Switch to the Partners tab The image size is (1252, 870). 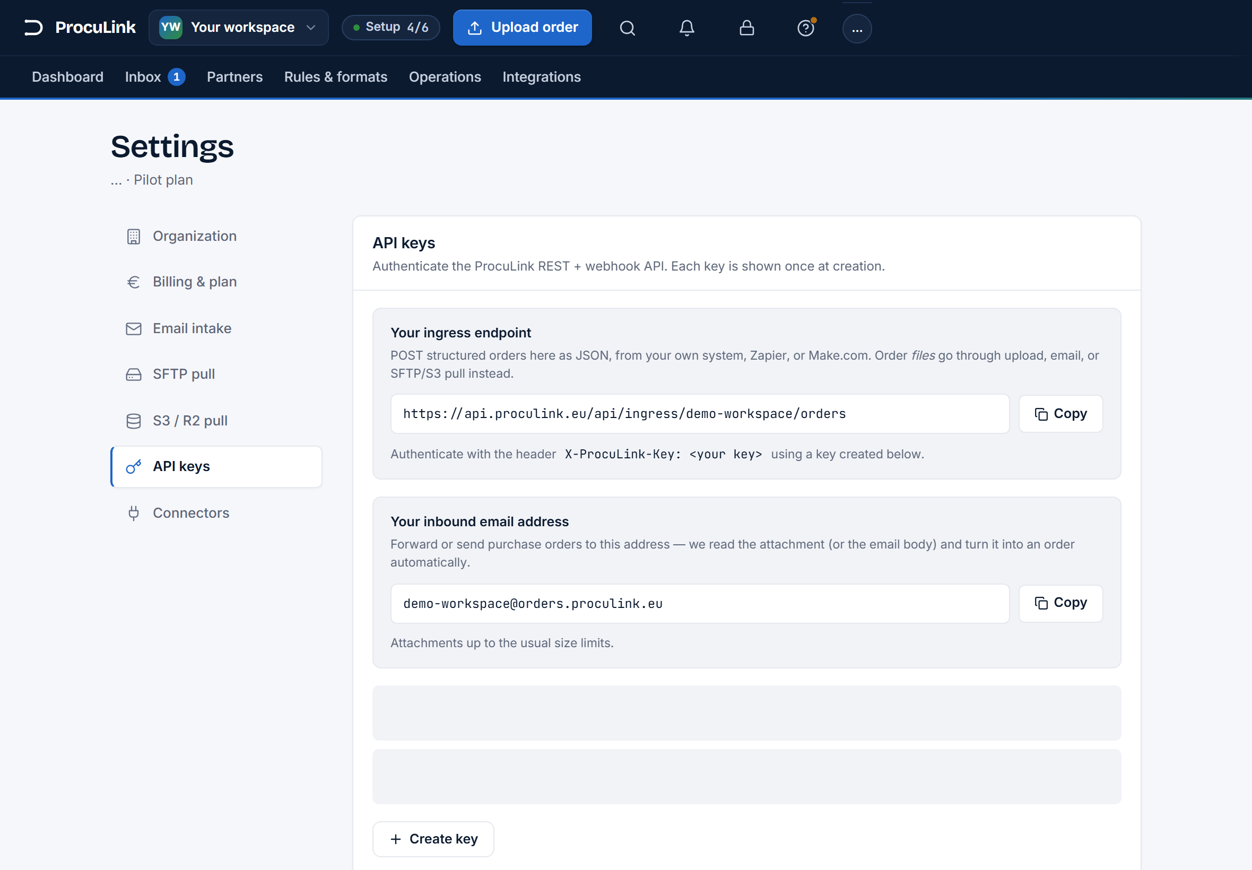click(234, 77)
